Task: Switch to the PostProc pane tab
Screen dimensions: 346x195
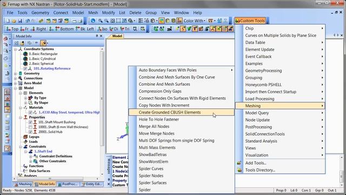Action: [x=68, y=184]
